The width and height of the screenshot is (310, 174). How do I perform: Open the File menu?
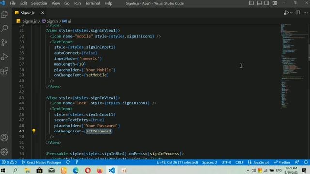point(13,3)
